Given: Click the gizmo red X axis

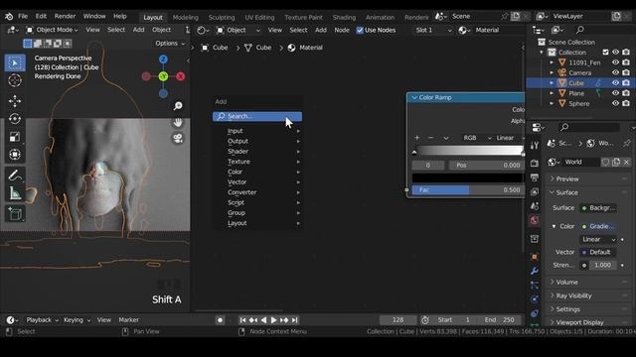Looking at the screenshot, I should pyautogui.click(x=181, y=76).
